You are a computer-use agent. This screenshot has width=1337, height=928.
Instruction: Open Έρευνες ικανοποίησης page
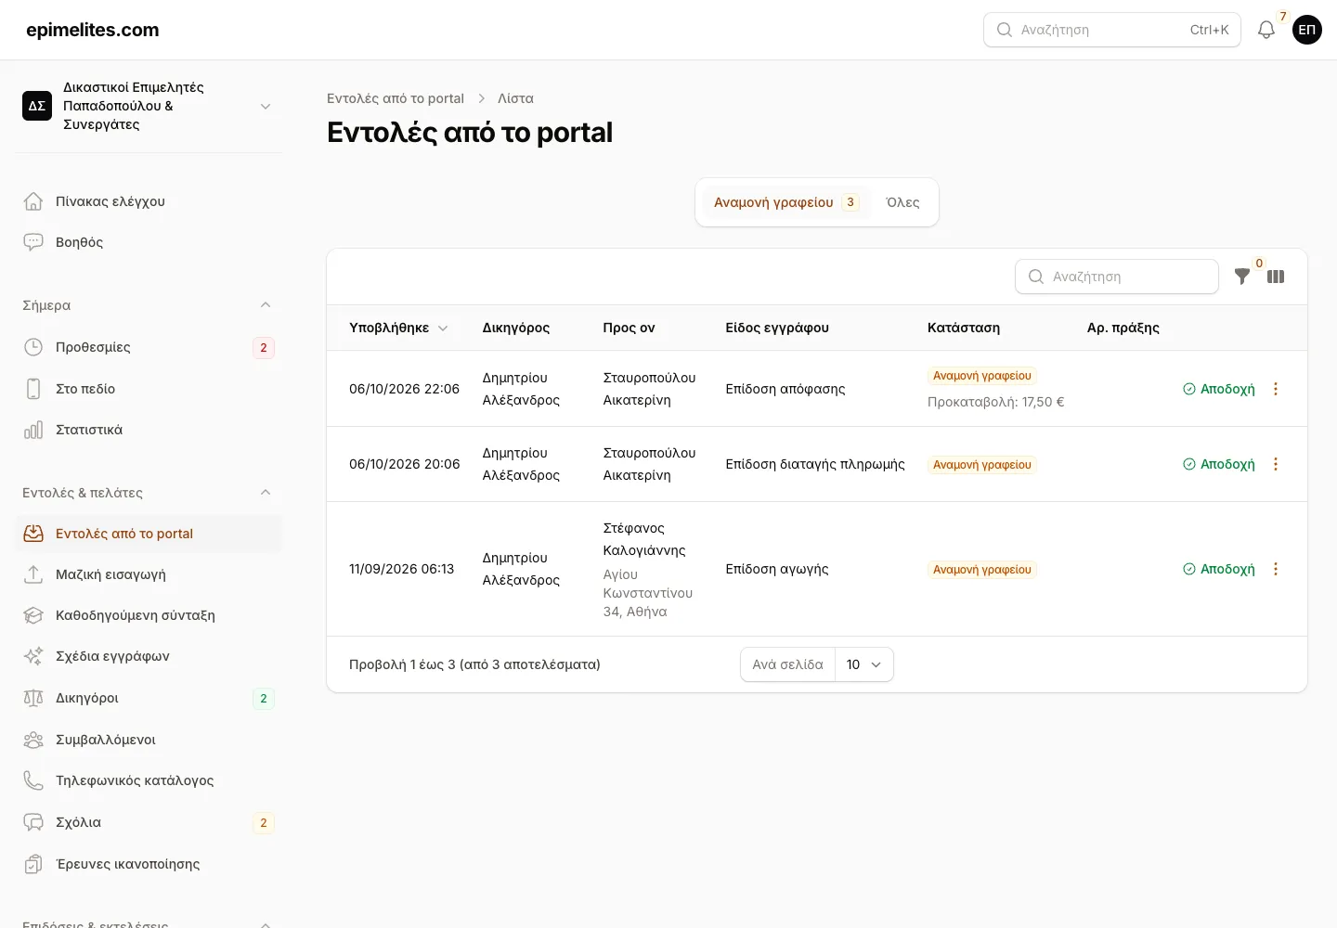click(x=149, y=864)
